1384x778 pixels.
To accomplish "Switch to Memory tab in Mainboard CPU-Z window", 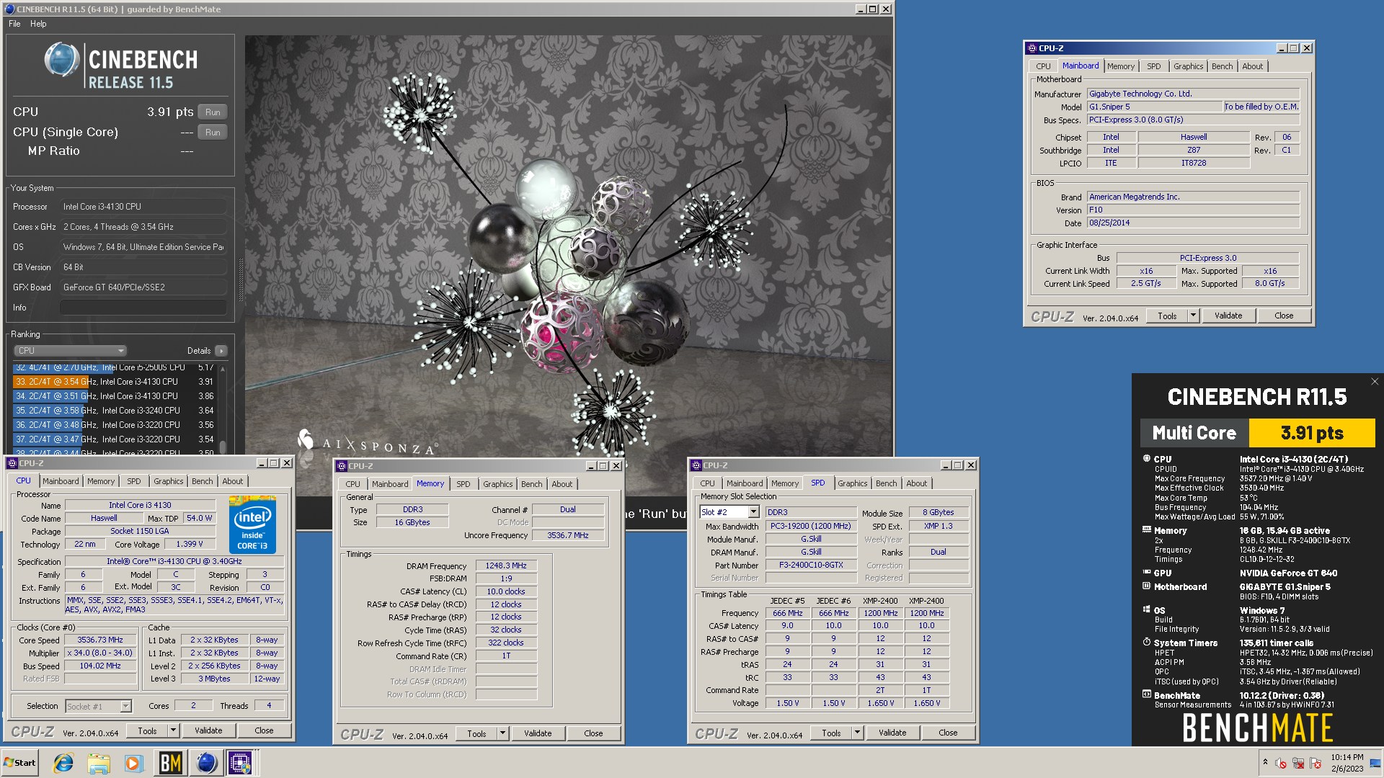I will point(1121,66).
